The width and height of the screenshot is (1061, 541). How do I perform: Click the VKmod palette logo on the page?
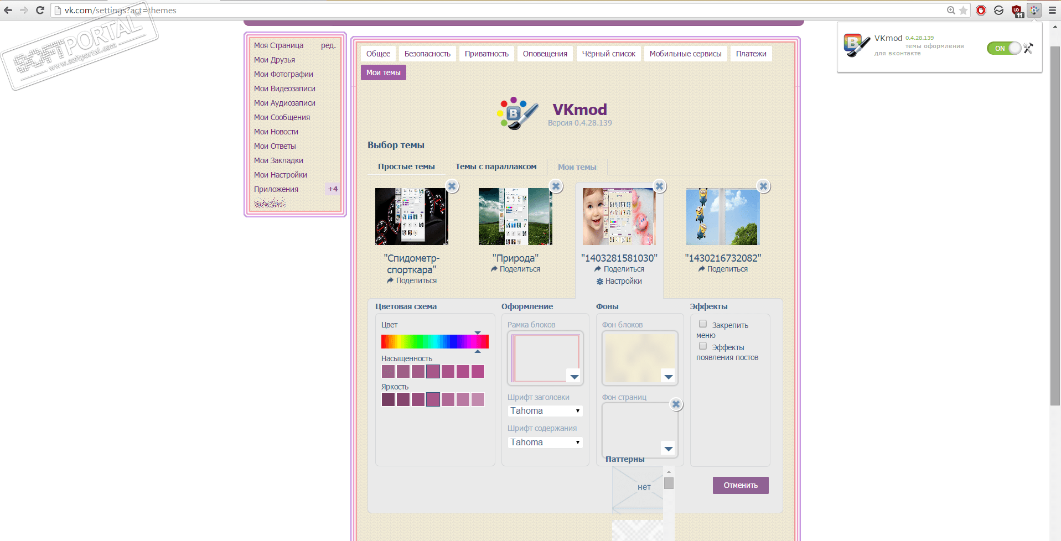pyautogui.click(x=517, y=113)
